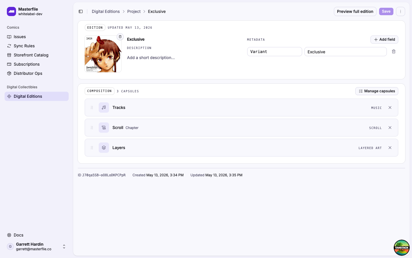Edit the Variant metadata key field
This screenshot has width=412, height=258.
(x=275, y=52)
